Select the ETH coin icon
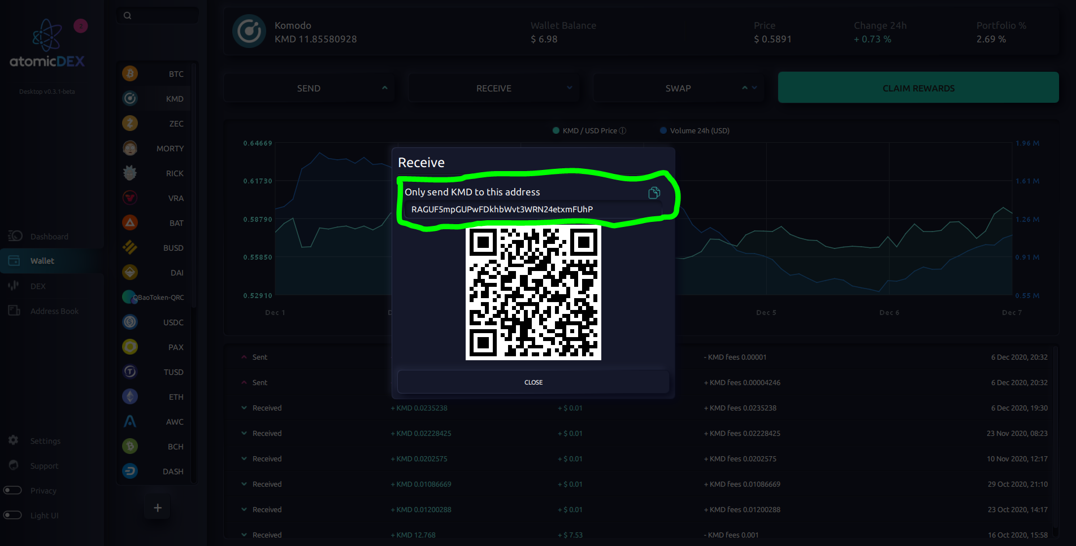The width and height of the screenshot is (1076, 546). (x=130, y=396)
